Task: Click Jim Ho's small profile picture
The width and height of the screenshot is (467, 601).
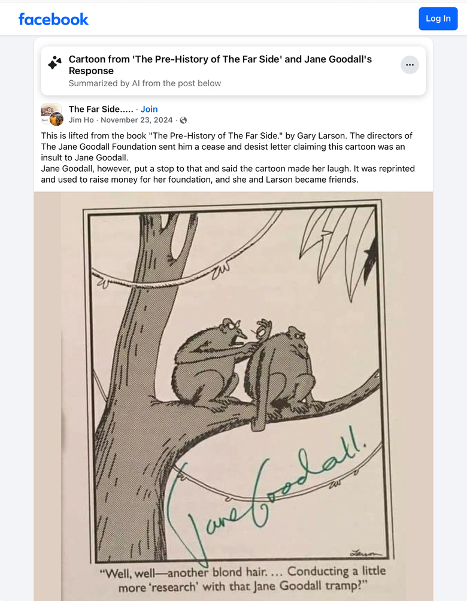Action: (x=57, y=119)
